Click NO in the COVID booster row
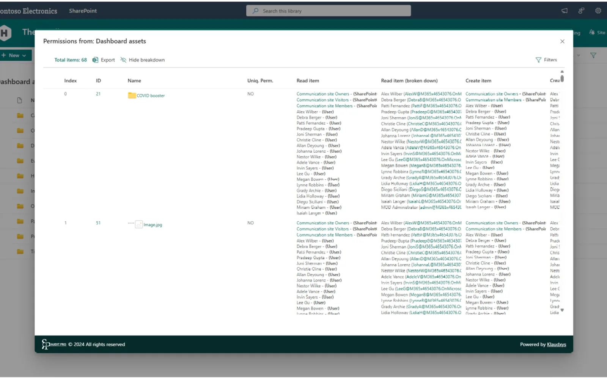 click(x=250, y=94)
